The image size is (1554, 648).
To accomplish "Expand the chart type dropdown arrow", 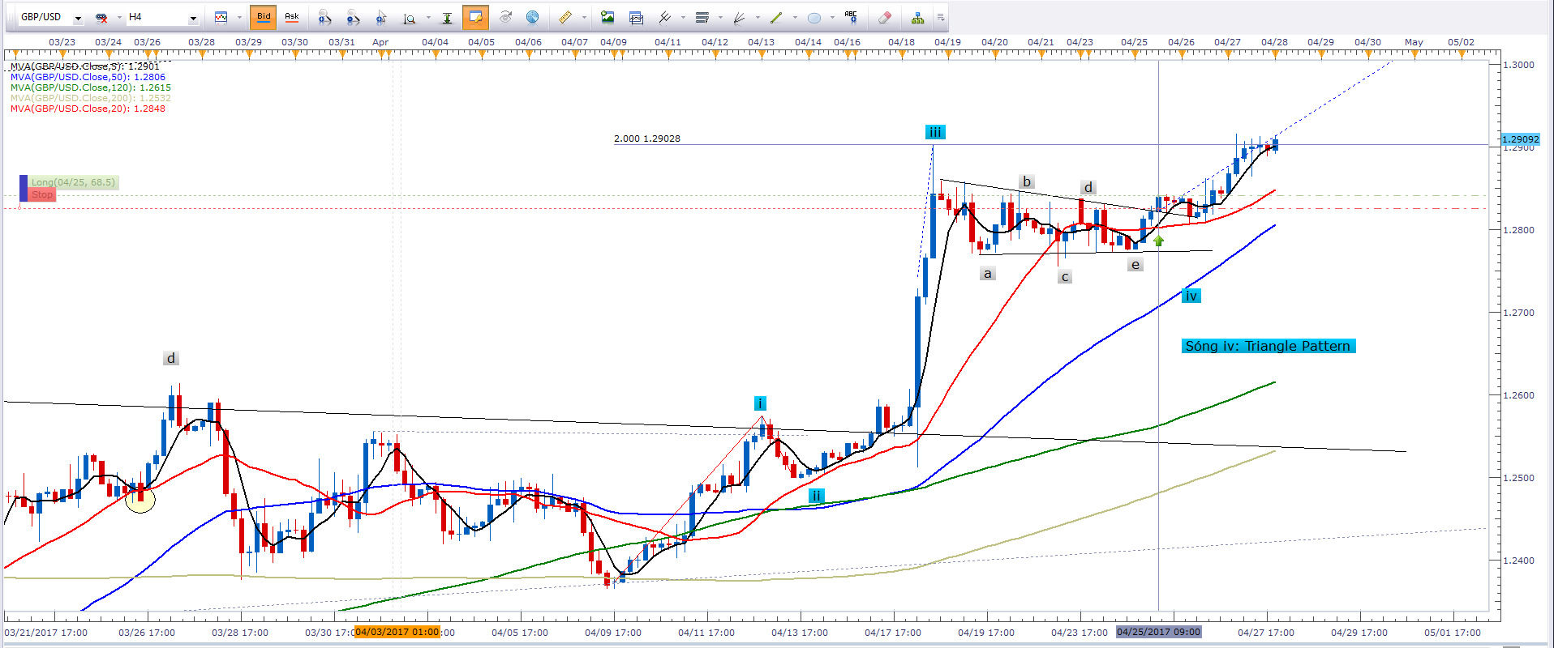I will click(x=239, y=18).
